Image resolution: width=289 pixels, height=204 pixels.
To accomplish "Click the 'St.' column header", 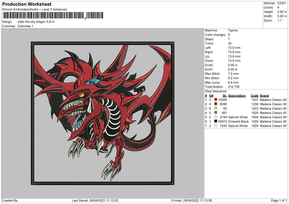I will [224, 96].
